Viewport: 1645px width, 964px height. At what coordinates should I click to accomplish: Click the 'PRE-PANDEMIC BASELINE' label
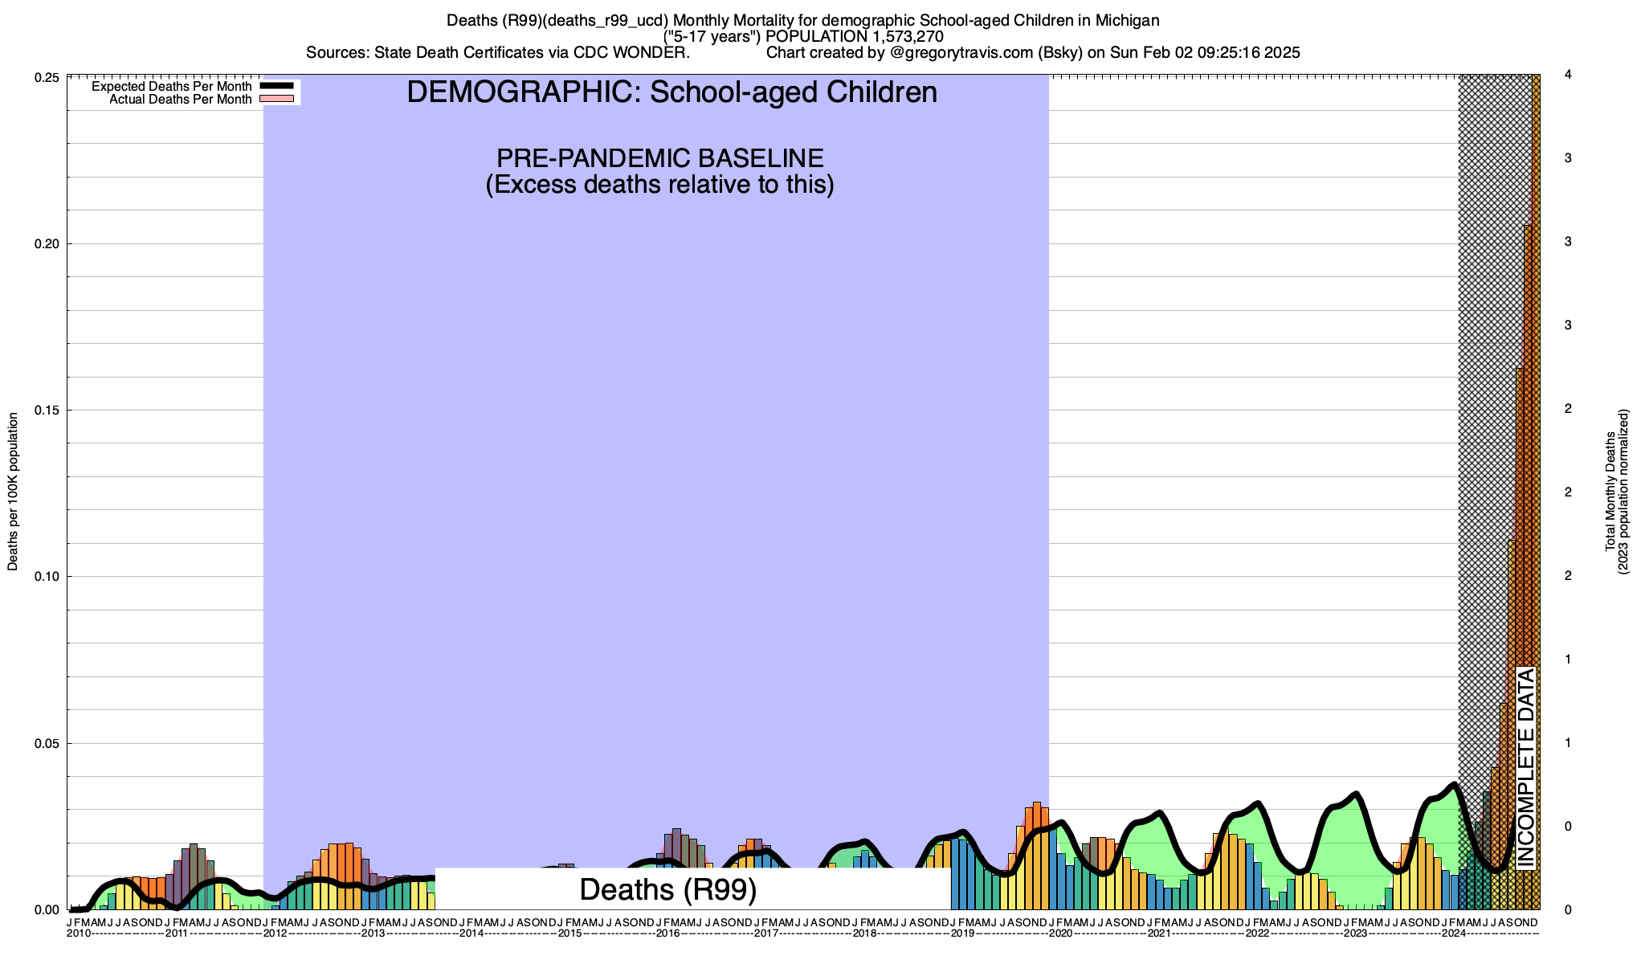pos(660,157)
